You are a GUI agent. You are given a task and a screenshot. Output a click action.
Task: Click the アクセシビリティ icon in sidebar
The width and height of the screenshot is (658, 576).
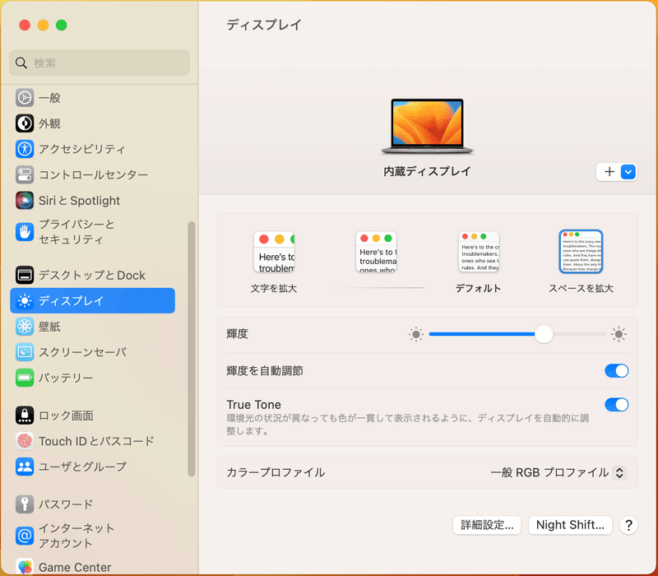(25, 149)
